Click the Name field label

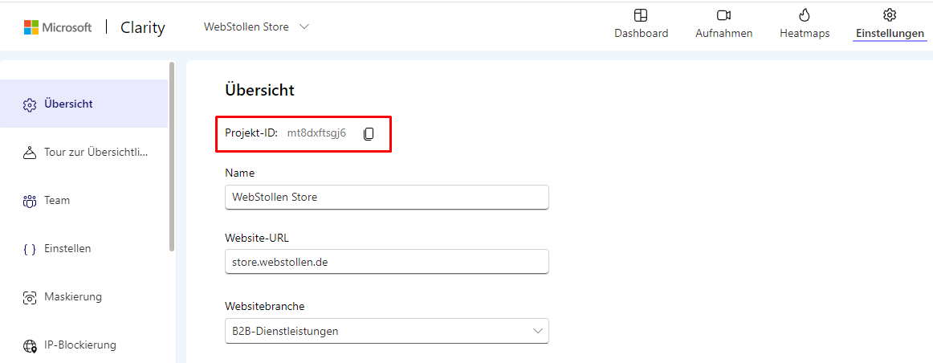click(x=240, y=173)
